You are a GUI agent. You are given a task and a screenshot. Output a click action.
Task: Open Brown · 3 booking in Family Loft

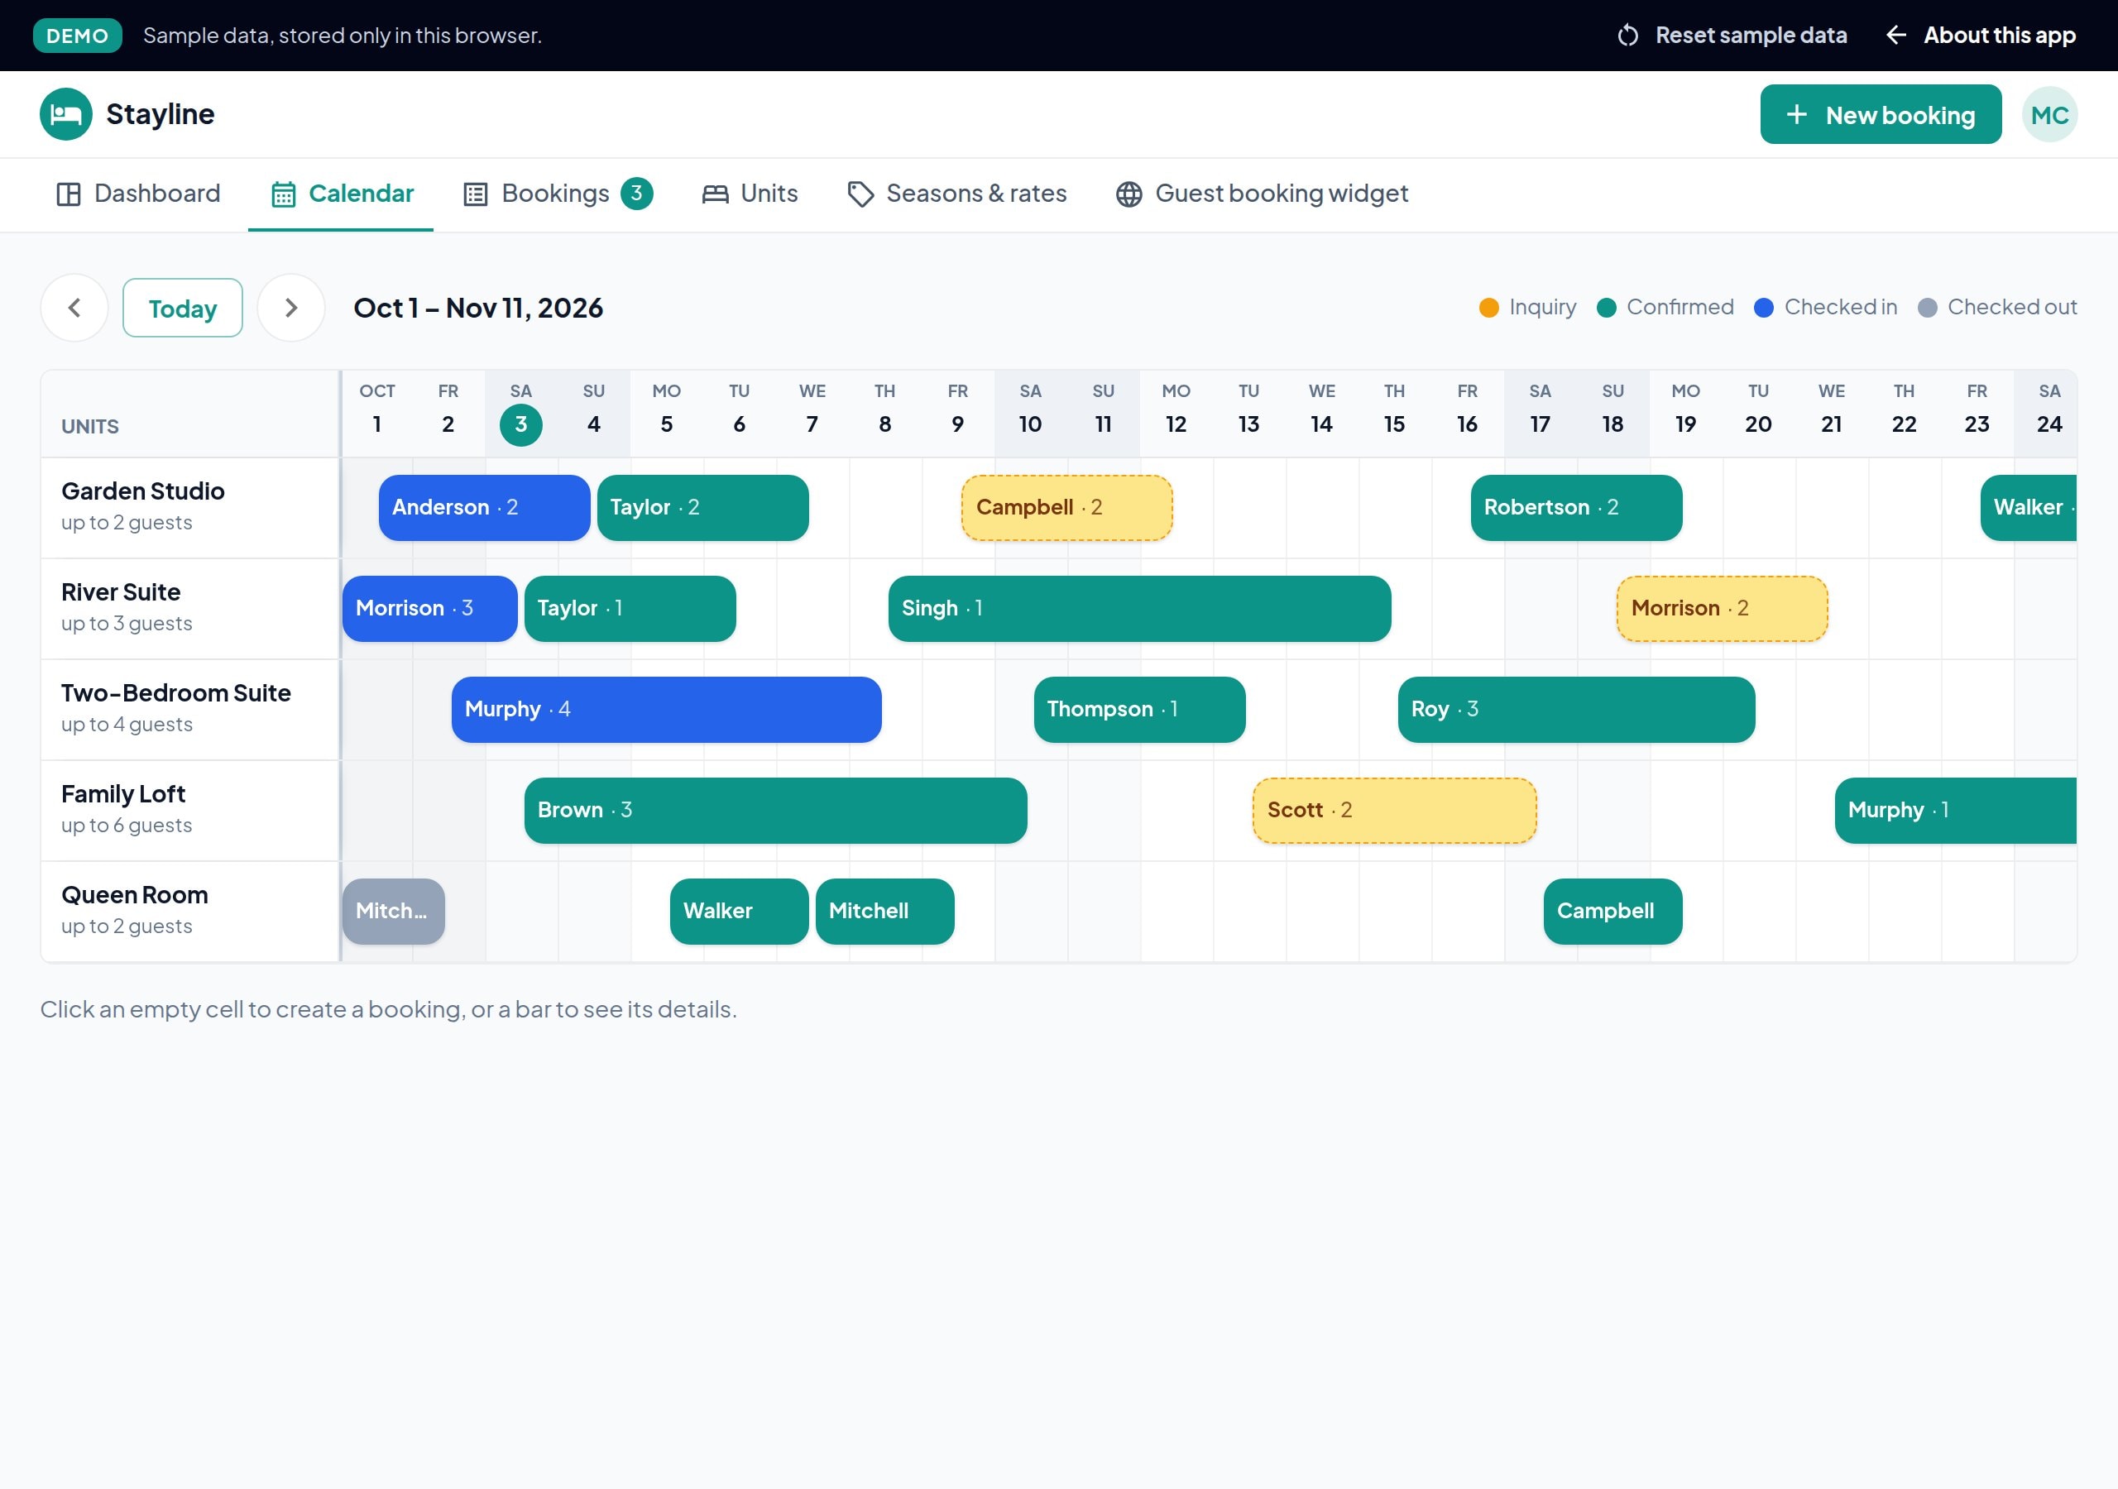pyautogui.click(x=776, y=811)
